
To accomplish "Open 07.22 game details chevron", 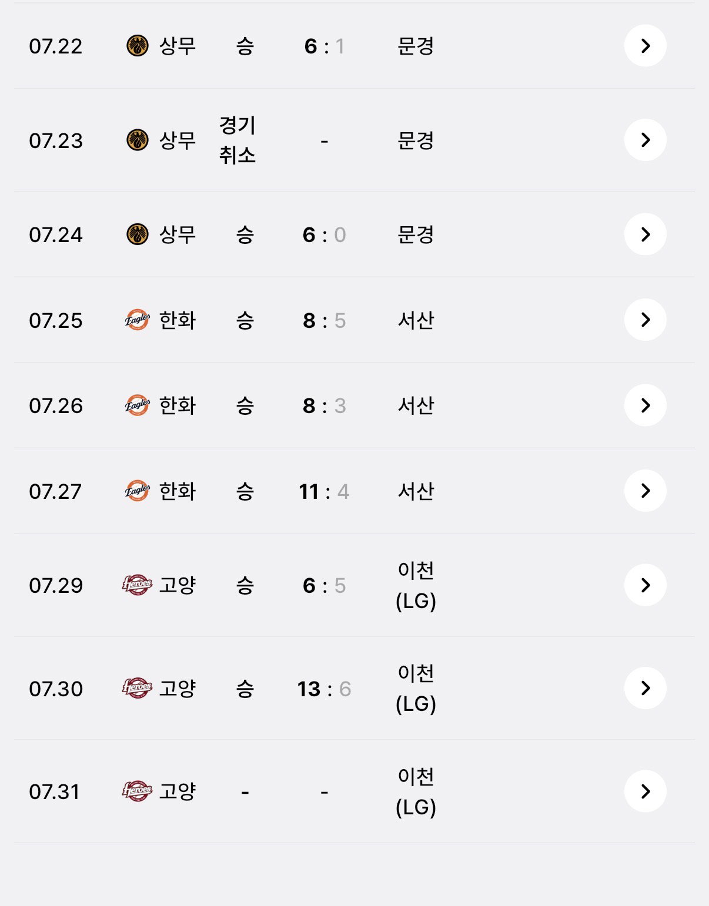I will (645, 46).
